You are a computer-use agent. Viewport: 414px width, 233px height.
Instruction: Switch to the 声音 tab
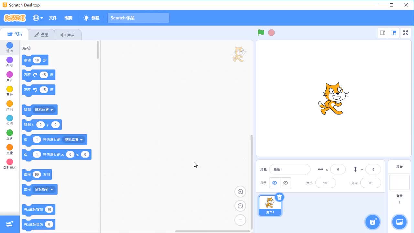tap(68, 35)
